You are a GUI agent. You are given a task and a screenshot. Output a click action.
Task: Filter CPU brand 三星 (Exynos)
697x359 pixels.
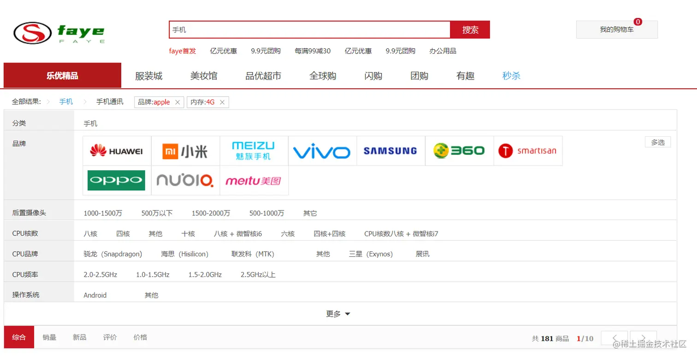click(x=371, y=254)
